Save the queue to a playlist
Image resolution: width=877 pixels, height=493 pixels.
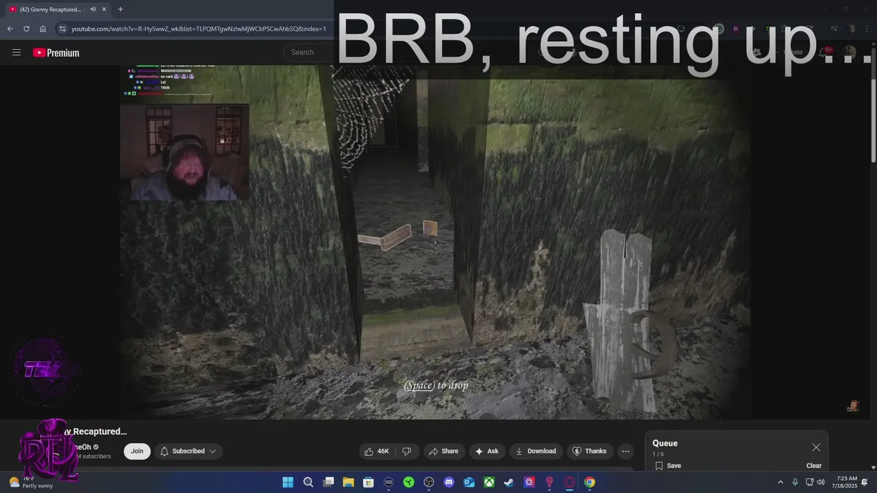click(x=667, y=466)
